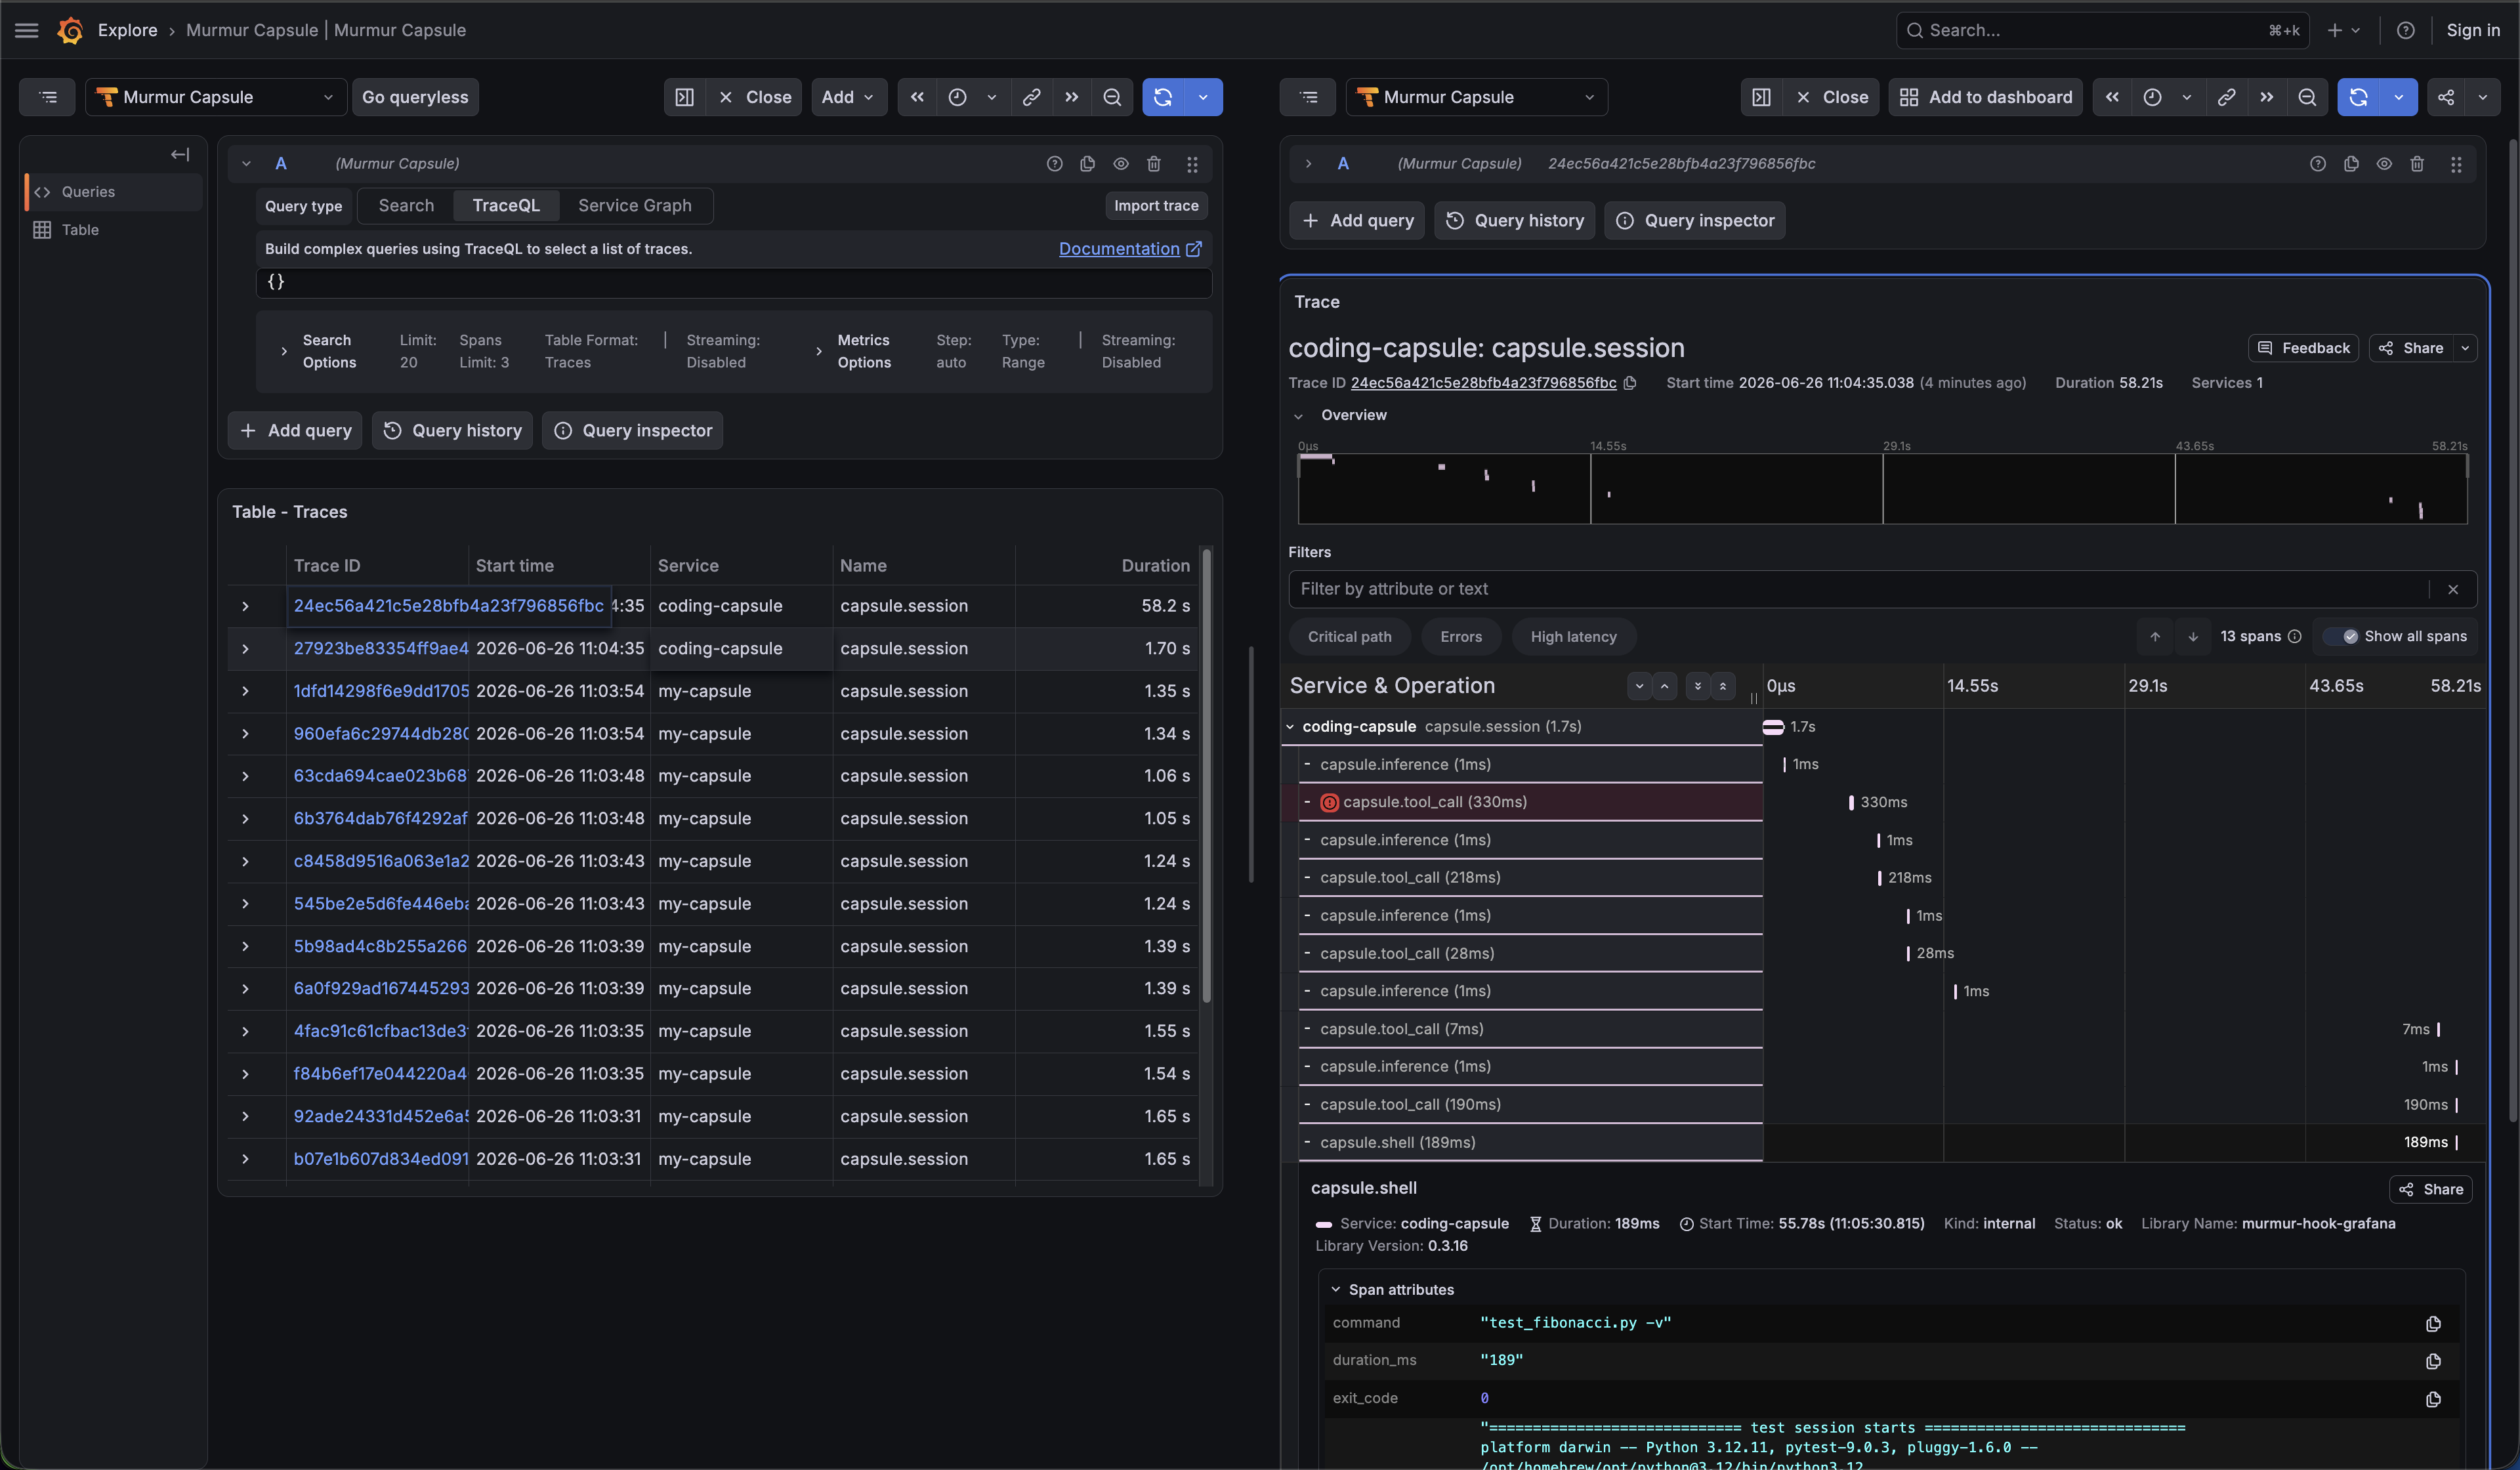Collapse Span attributes section
This screenshot has width=2520, height=1470.
1335,1290
